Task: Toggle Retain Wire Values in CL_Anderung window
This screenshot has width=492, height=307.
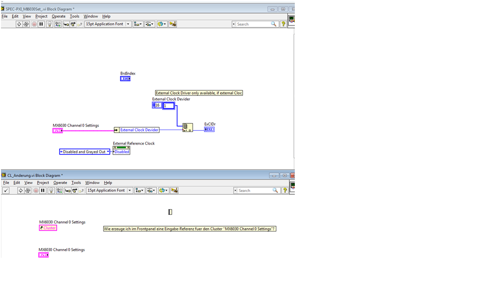Action: coord(60,191)
